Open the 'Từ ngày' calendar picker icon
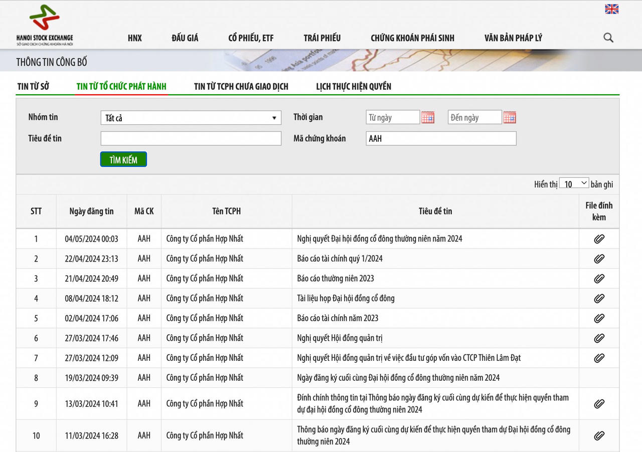This screenshot has height=452, width=642. coord(427,118)
